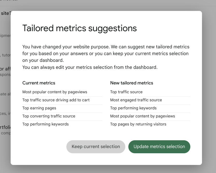Select Most popular content by pageviews current metric
The image size is (216, 173).
point(55,92)
